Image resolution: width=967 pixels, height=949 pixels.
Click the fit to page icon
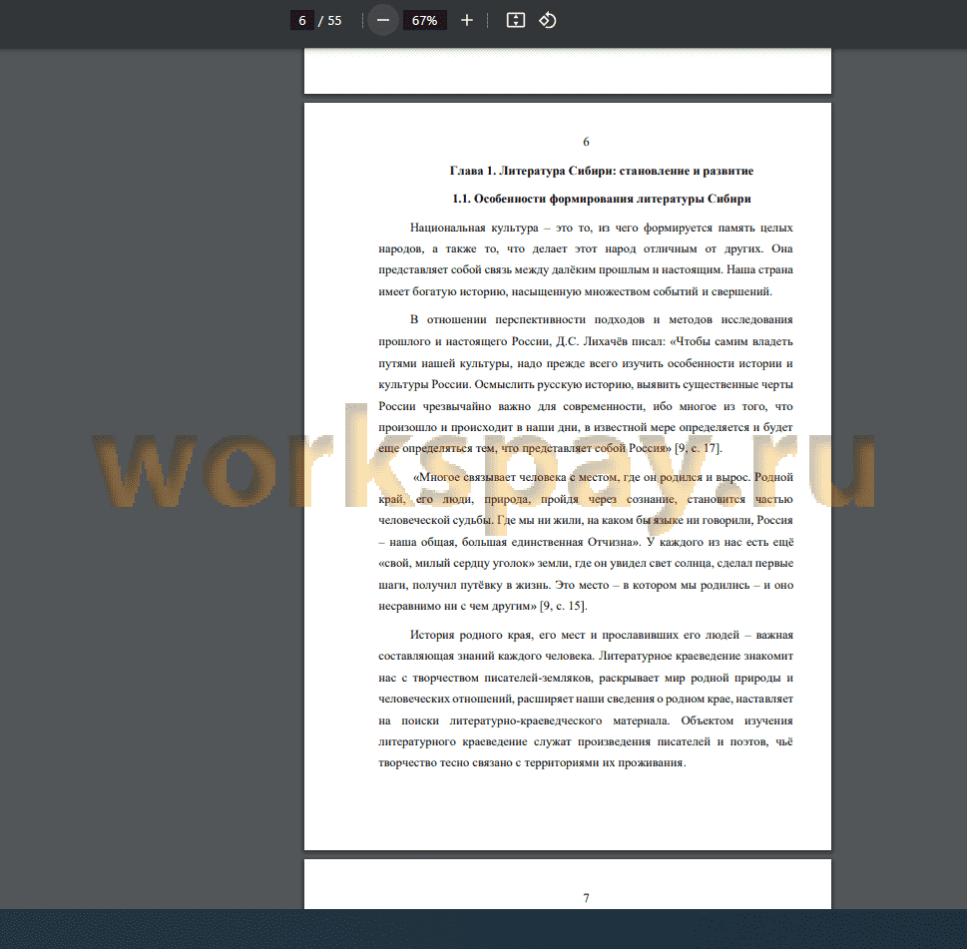pos(516,20)
